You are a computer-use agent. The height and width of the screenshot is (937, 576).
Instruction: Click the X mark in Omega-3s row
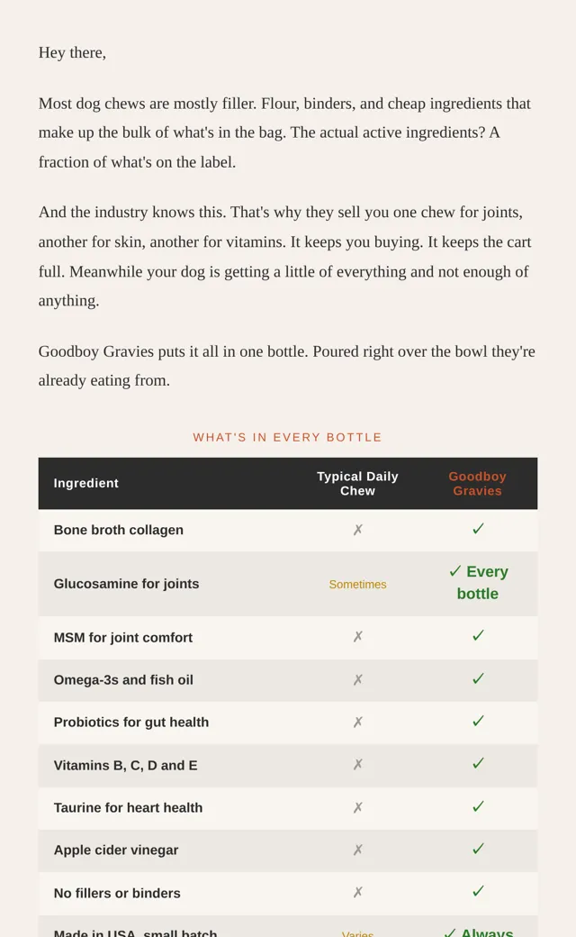pos(357,679)
